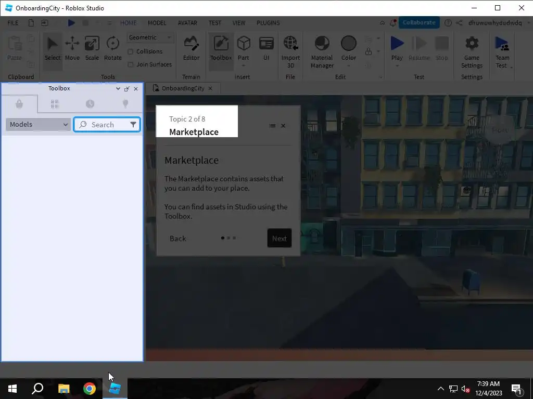
Task: Click Next in the tutorial card
Action: tap(280, 238)
